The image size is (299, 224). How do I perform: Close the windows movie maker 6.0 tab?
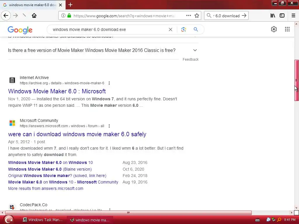click(60, 5)
